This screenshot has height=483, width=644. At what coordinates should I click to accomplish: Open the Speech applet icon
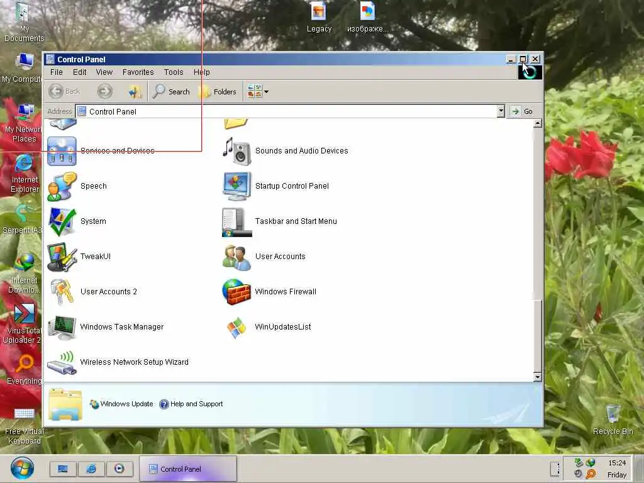pyautogui.click(x=62, y=186)
